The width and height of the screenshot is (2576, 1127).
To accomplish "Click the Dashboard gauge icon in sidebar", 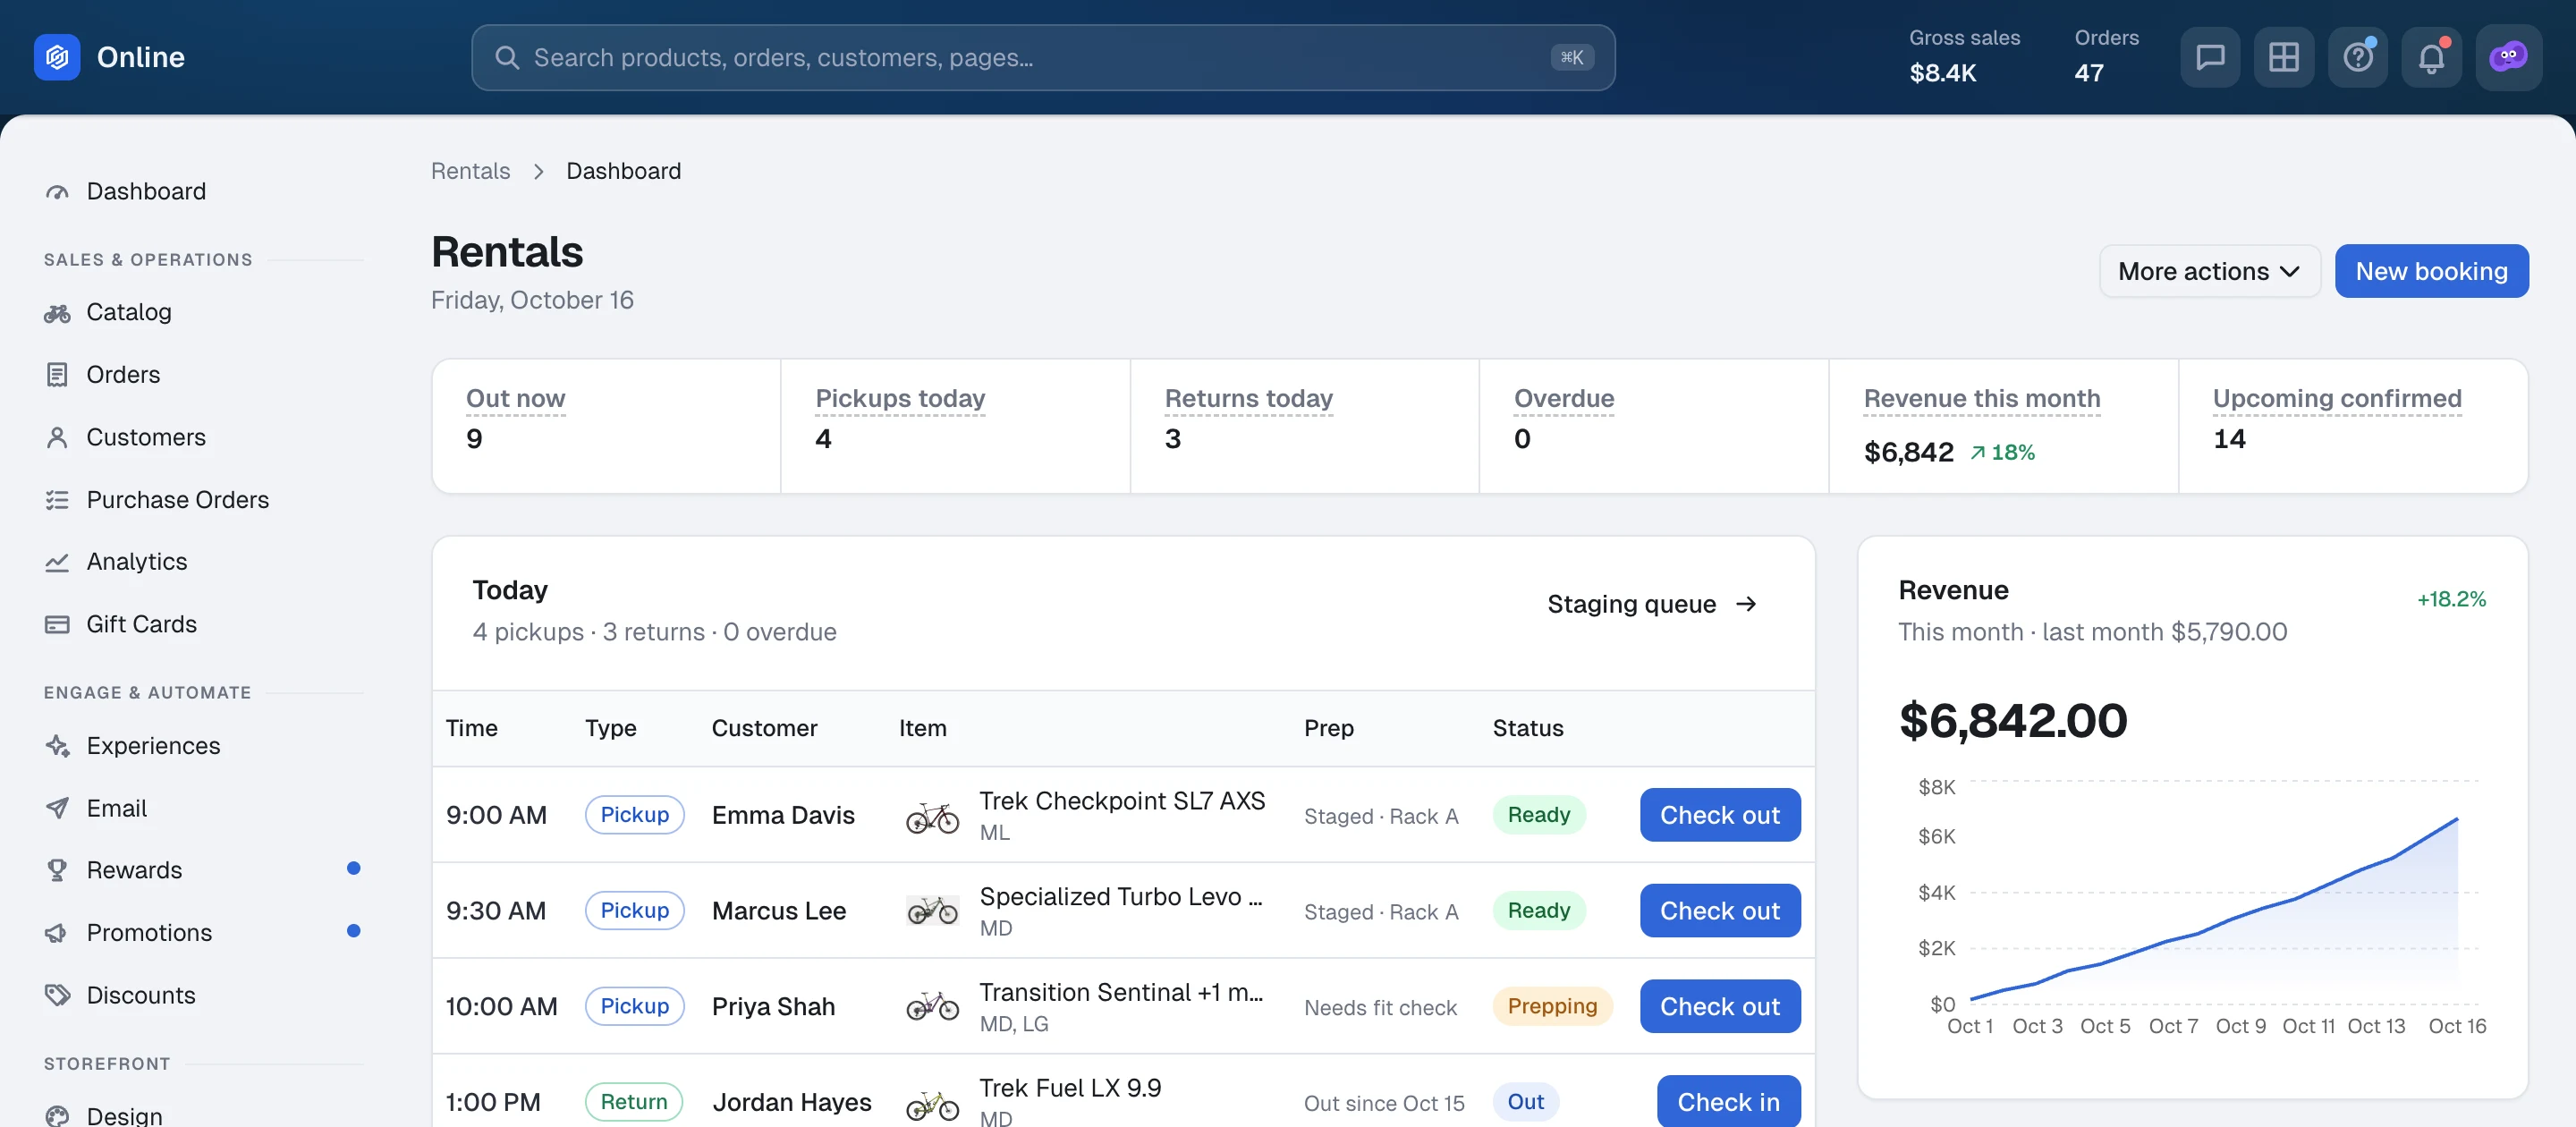I will pyautogui.click(x=57, y=191).
